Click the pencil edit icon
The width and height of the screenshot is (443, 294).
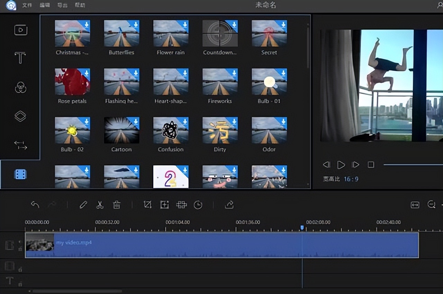(x=83, y=205)
